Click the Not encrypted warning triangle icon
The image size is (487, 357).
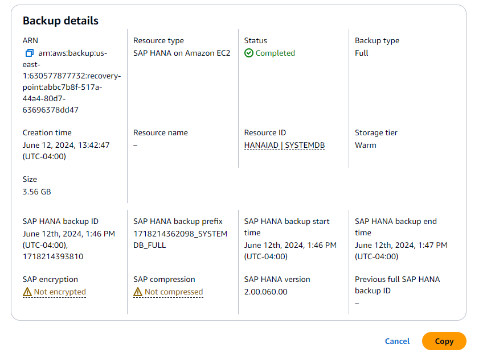point(27,292)
